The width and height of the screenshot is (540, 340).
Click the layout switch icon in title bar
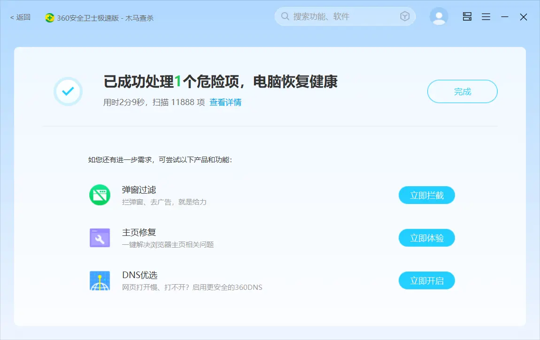(x=467, y=16)
